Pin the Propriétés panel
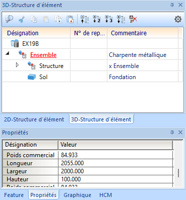 tap(172, 132)
